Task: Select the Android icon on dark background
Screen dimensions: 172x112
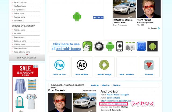Action: click(152, 46)
